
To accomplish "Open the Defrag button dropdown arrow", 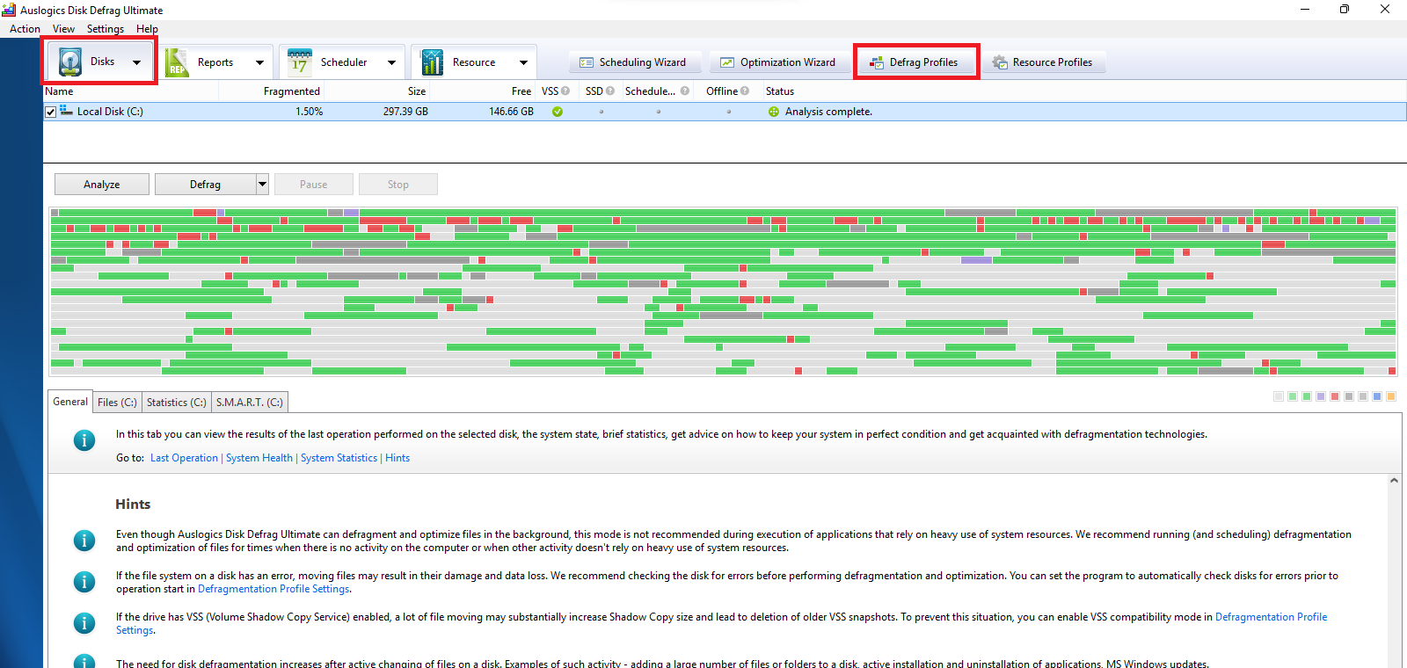I will point(262,185).
